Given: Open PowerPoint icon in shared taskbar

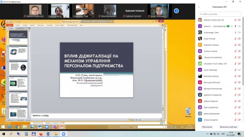Looking at the screenshot, I should click(x=62, y=127).
